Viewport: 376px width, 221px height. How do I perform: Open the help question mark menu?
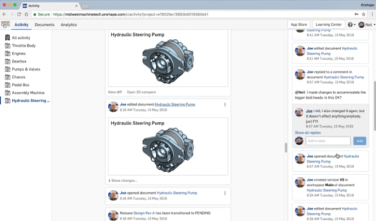351,25
